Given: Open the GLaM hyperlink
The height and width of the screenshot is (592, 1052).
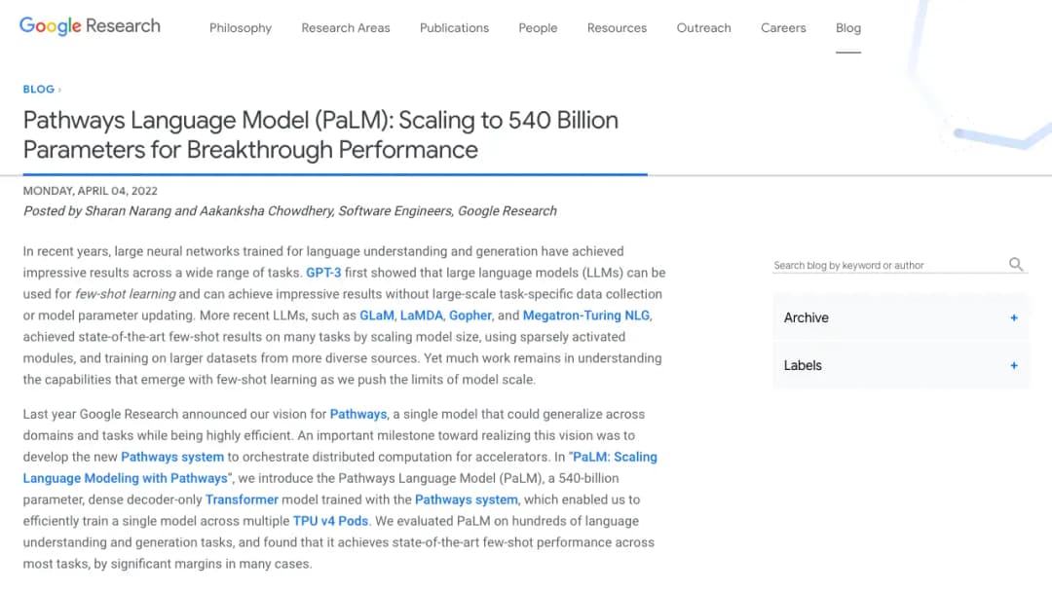Looking at the screenshot, I should (x=377, y=315).
